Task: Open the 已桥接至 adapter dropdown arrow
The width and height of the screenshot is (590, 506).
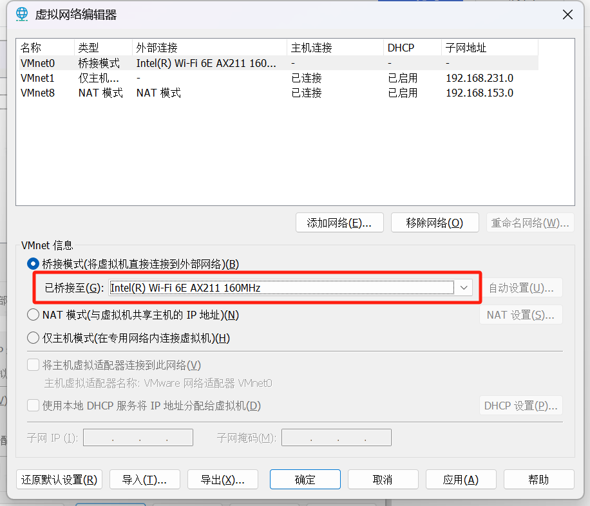Action: pyautogui.click(x=464, y=288)
